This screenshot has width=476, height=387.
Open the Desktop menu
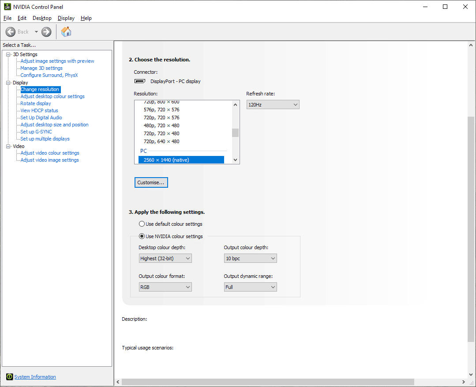(x=42, y=18)
